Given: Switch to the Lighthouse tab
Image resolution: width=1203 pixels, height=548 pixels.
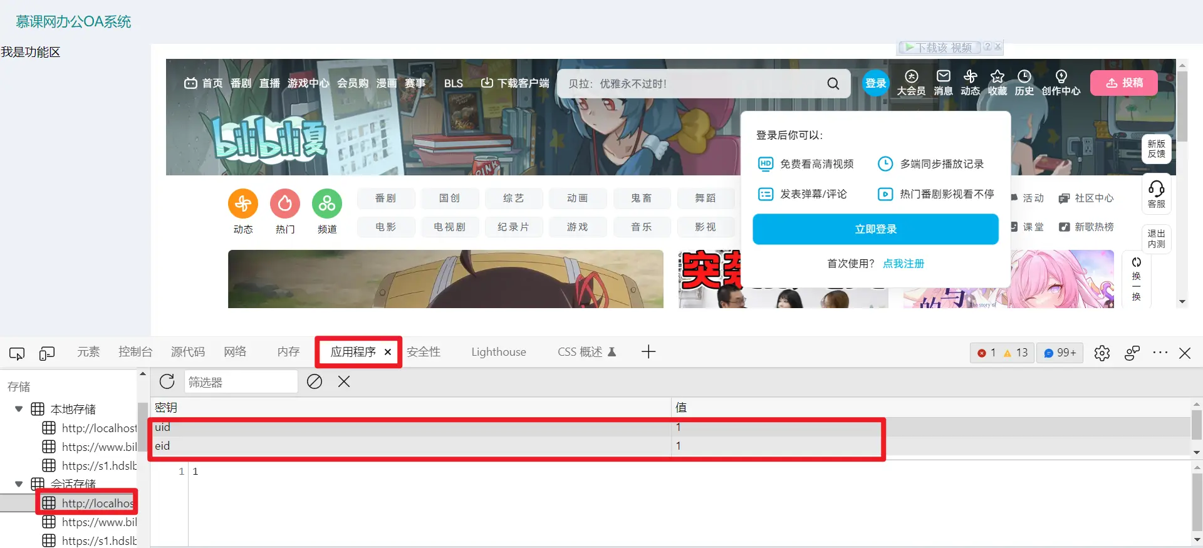Looking at the screenshot, I should [499, 352].
